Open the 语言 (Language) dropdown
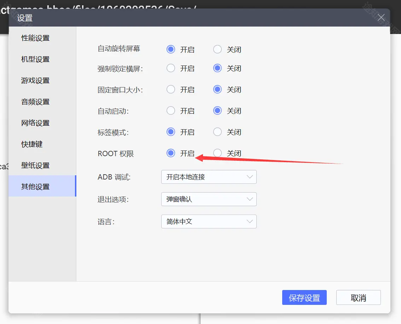The width and height of the screenshot is (401, 324). pos(209,221)
